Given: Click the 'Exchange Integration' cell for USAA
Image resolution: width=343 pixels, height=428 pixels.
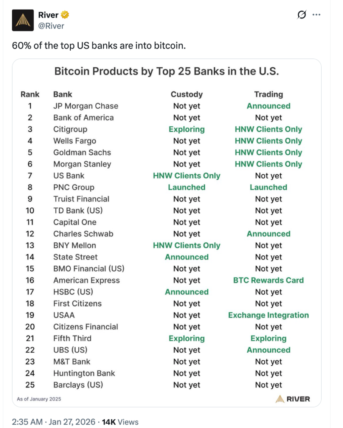Looking at the screenshot, I should point(269,315).
